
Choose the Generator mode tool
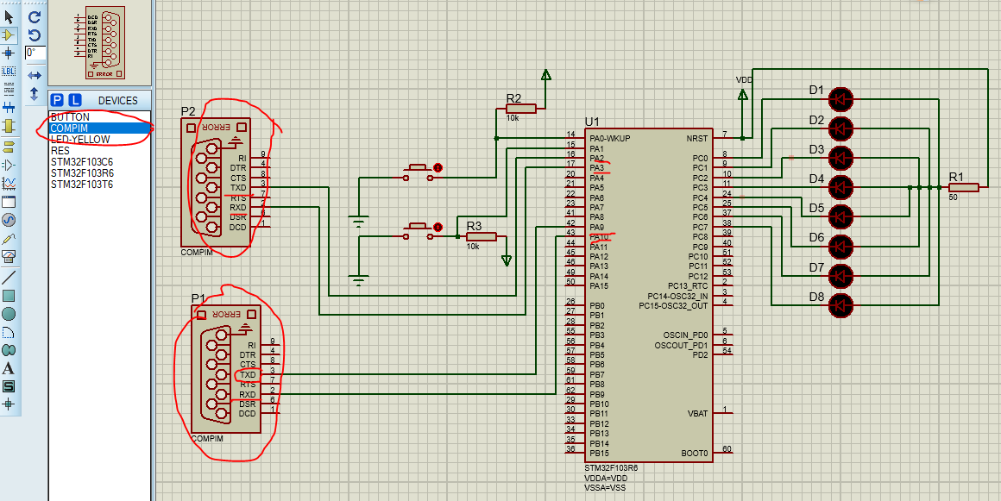9,220
